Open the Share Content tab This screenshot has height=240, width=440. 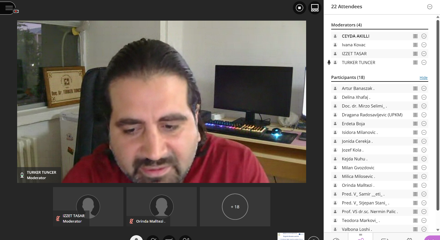[x=385, y=238]
